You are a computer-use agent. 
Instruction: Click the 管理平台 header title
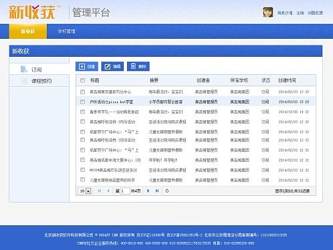pos(91,12)
